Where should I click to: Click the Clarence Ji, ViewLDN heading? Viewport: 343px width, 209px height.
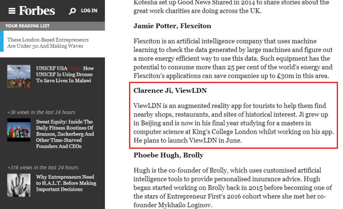pyautogui.click(x=170, y=90)
